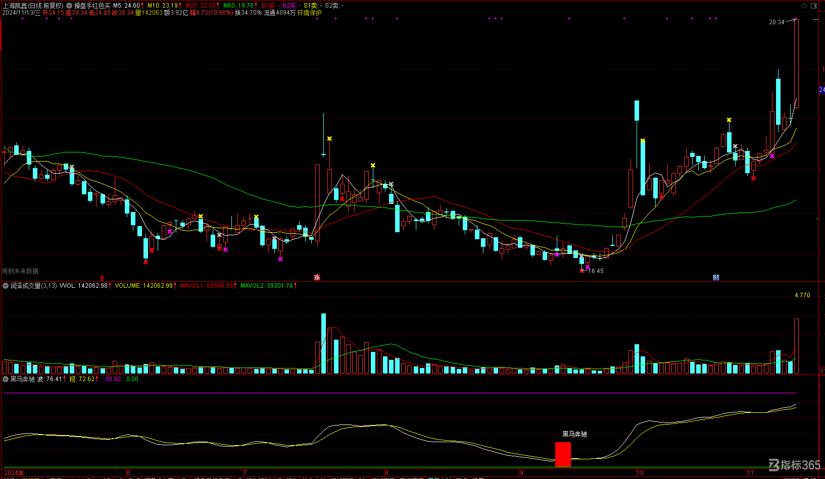825x479 pixels.
Task: Click month 7 on the time axis
Action: click(245, 473)
